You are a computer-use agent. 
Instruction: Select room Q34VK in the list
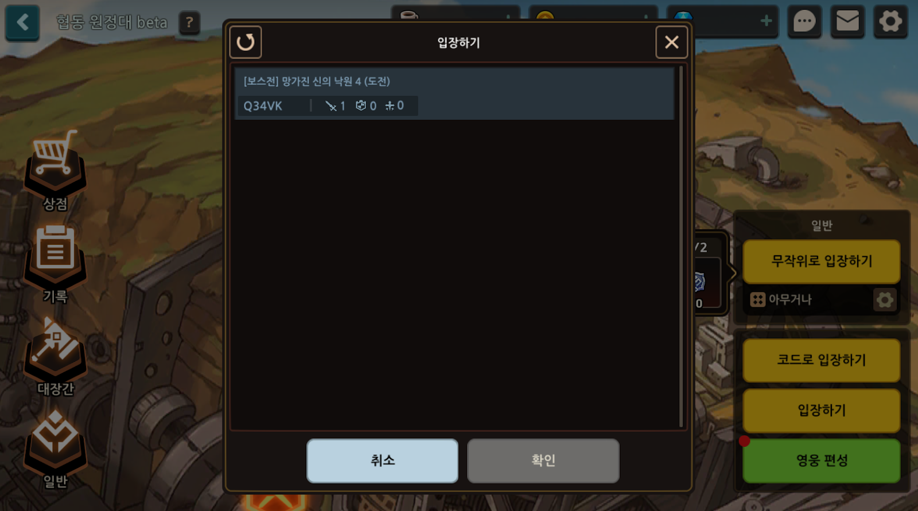click(x=454, y=93)
